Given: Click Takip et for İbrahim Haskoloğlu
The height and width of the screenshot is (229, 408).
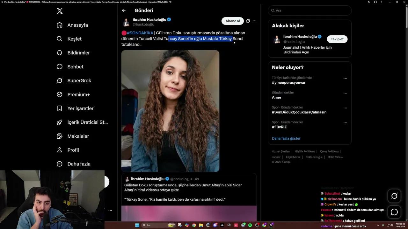Looking at the screenshot, I should pos(337,39).
